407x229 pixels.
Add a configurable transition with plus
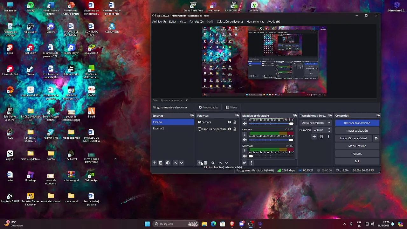point(314,136)
